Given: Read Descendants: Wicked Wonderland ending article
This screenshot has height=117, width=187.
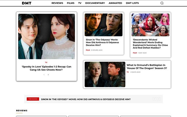Looking at the screenshot, I should click(150, 44).
